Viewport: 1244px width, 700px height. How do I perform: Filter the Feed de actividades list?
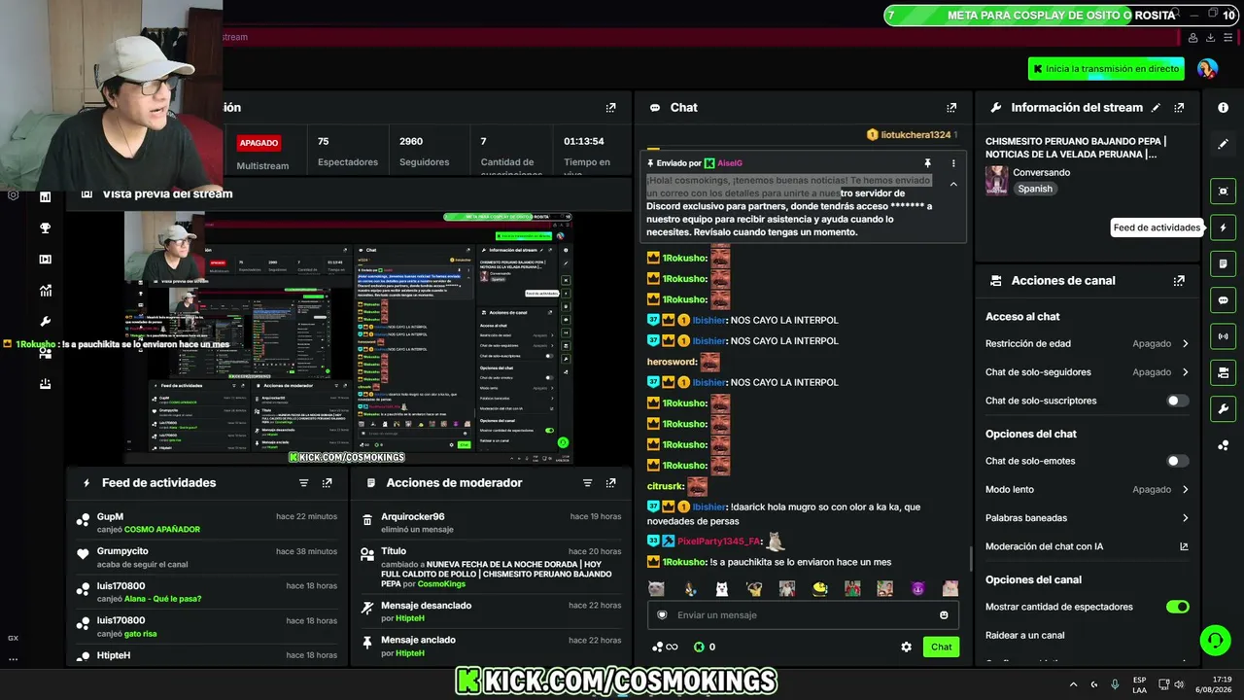tap(303, 483)
